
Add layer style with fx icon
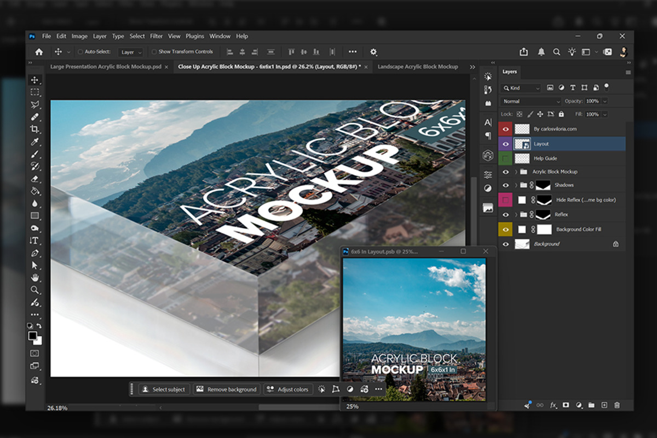click(553, 405)
